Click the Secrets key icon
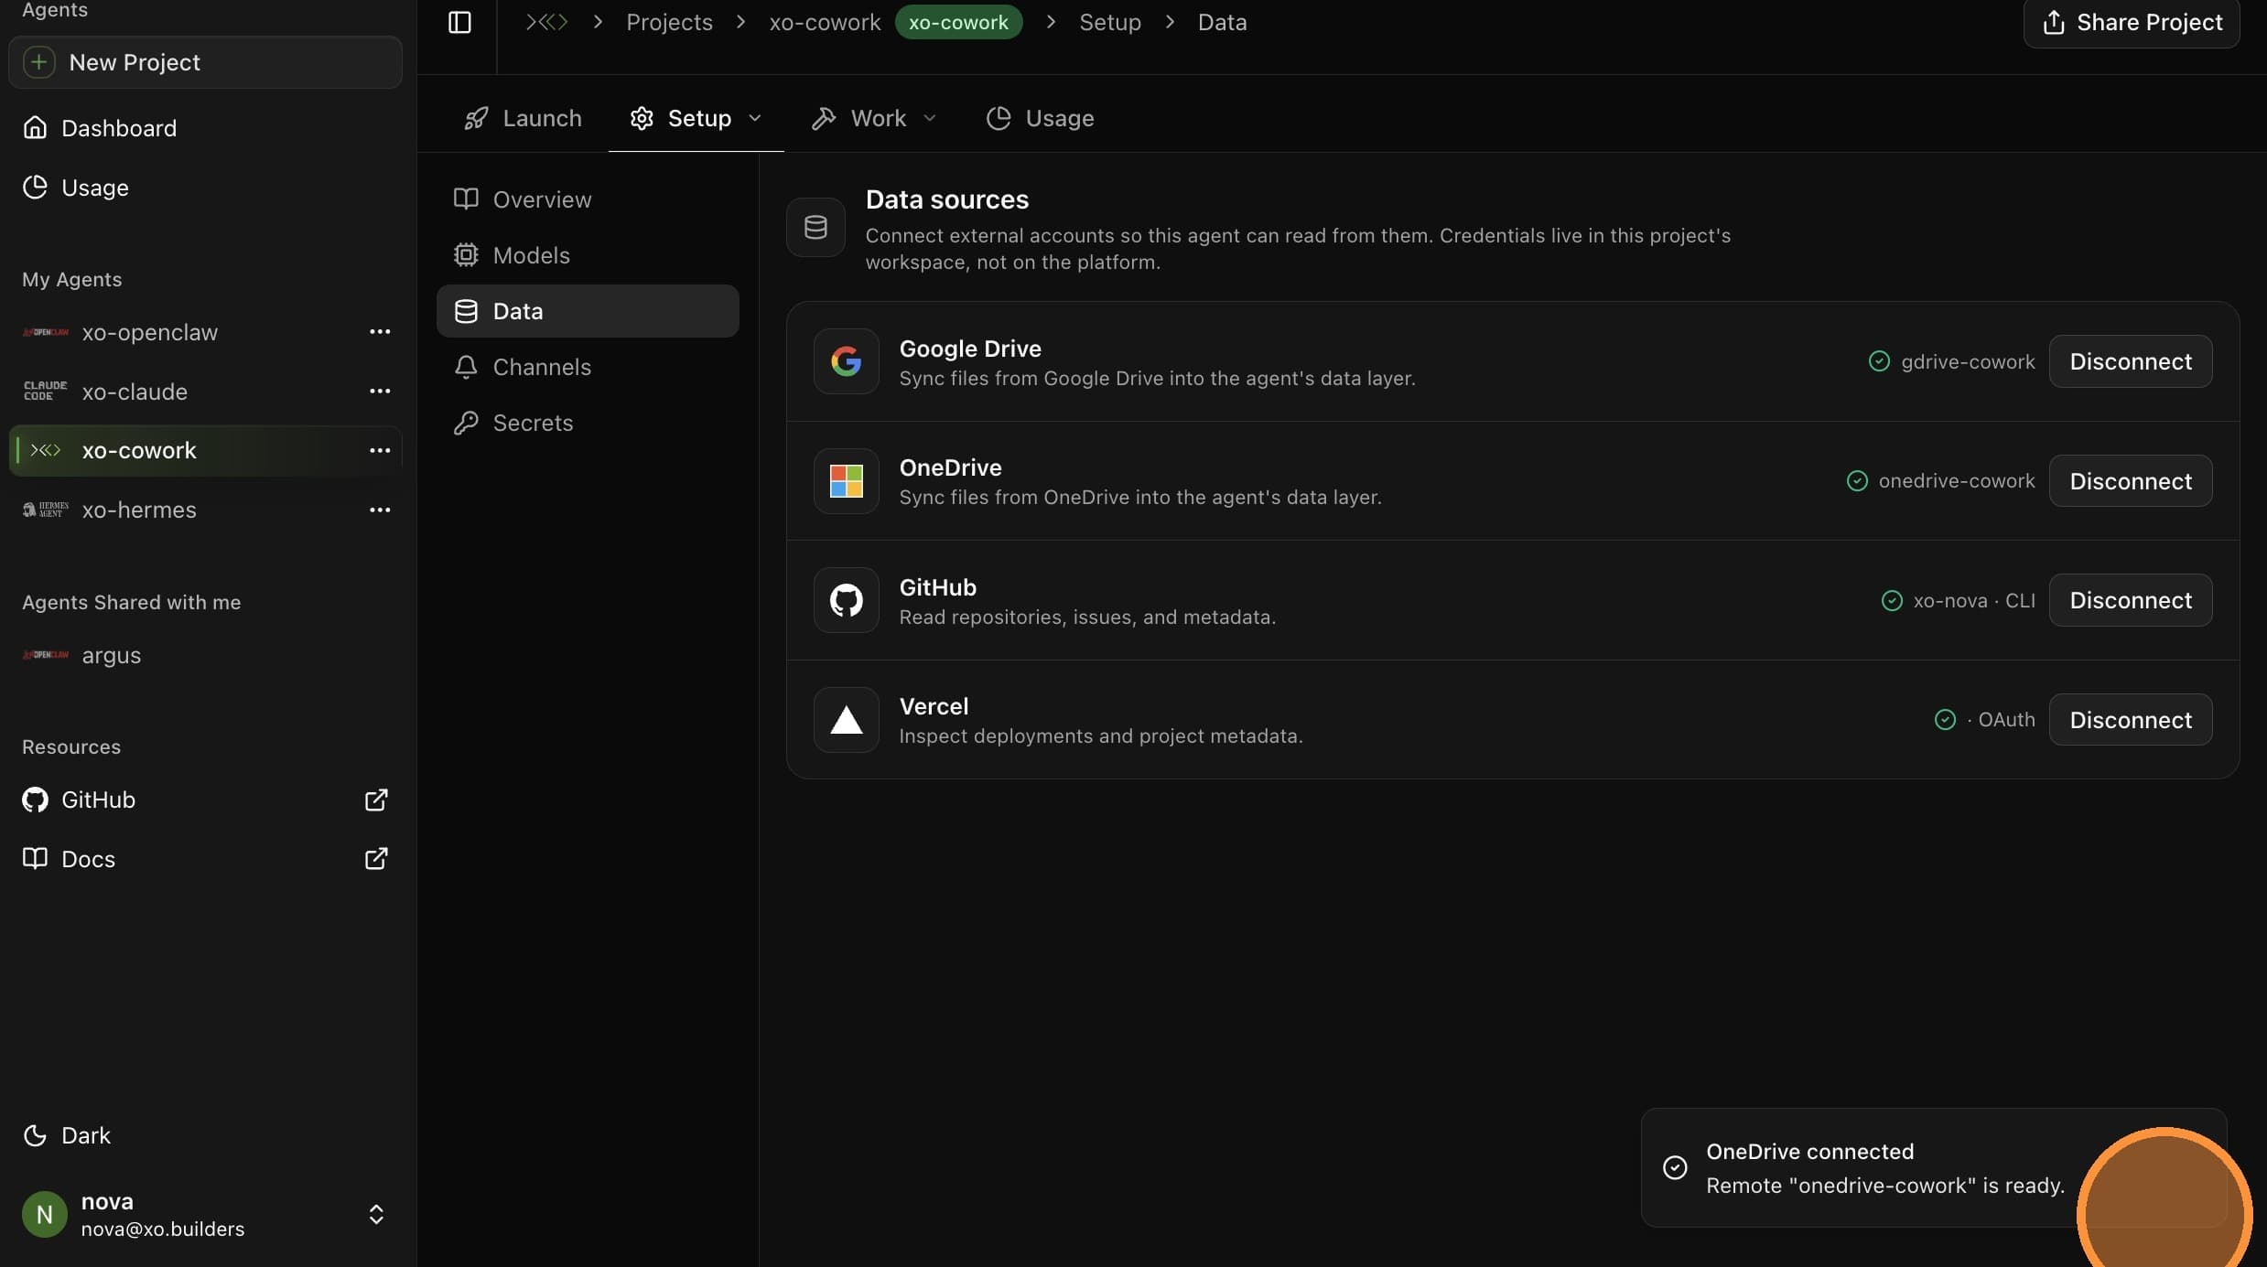The height and width of the screenshot is (1267, 2267). tap(466, 423)
